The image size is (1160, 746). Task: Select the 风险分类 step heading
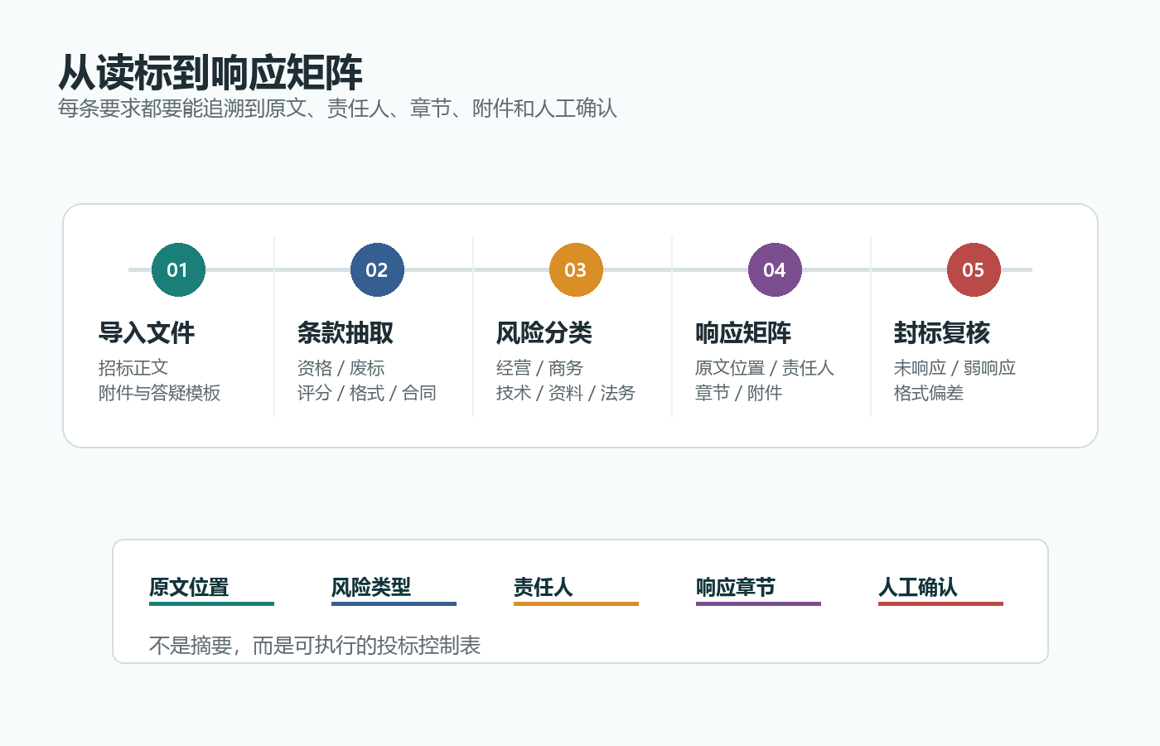click(544, 333)
